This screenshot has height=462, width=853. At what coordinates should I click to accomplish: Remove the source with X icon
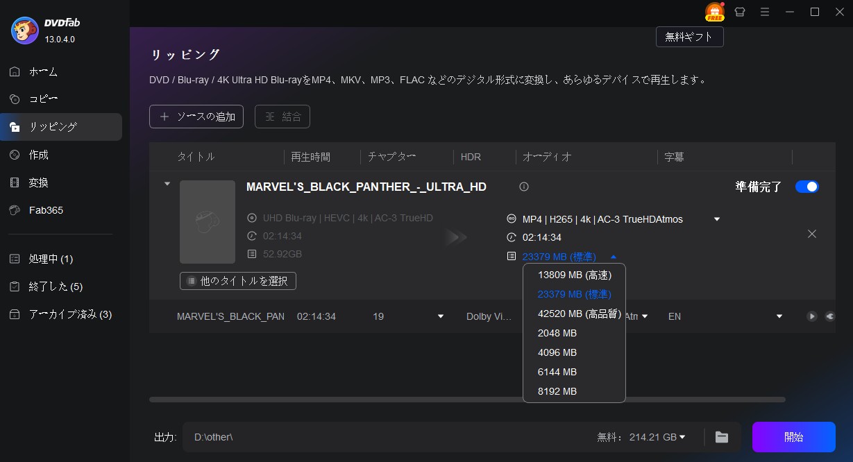coord(812,234)
